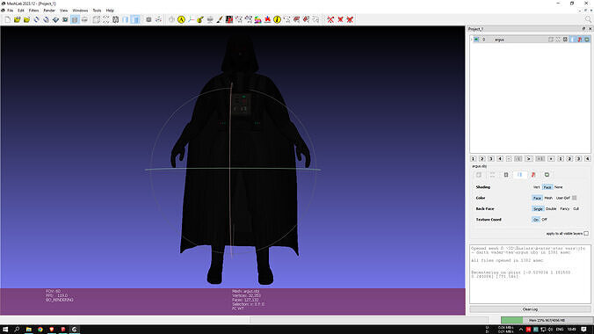The image size is (594, 334).
Task: Set Shading to None
Action: pyautogui.click(x=558, y=187)
